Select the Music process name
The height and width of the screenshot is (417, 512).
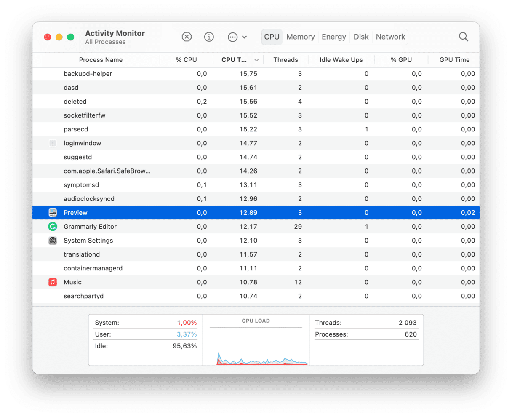coord(72,282)
